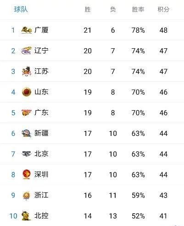This screenshot has height=226, width=184.
Task: Click the 辽宁 team logo icon
Action: 27,51
